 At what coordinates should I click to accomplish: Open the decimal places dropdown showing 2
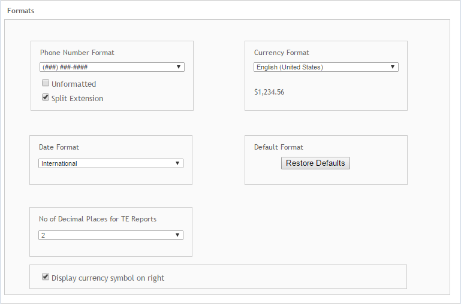(x=111, y=235)
